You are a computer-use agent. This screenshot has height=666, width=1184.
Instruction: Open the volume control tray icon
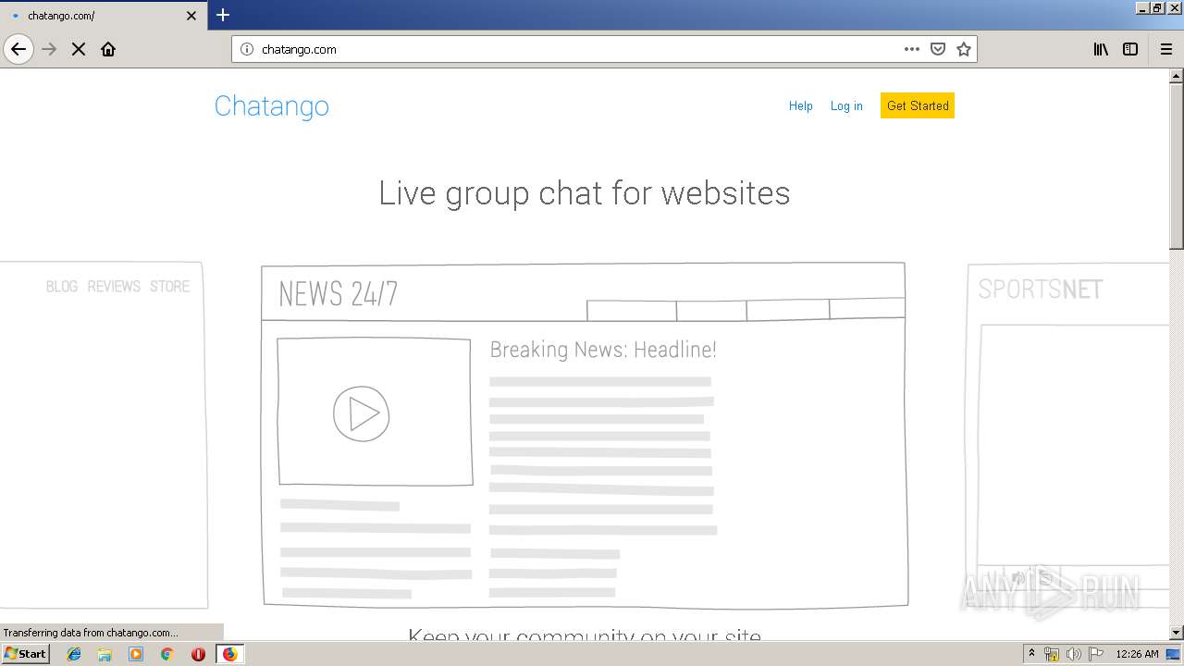click(1074, 654)
